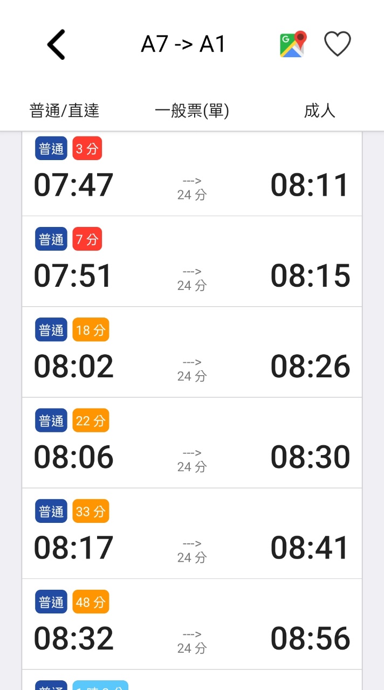The width and height of the screenshot is (384, 690).
Task: Tap the 08:11 arrival time
Action: click(310, 185)
